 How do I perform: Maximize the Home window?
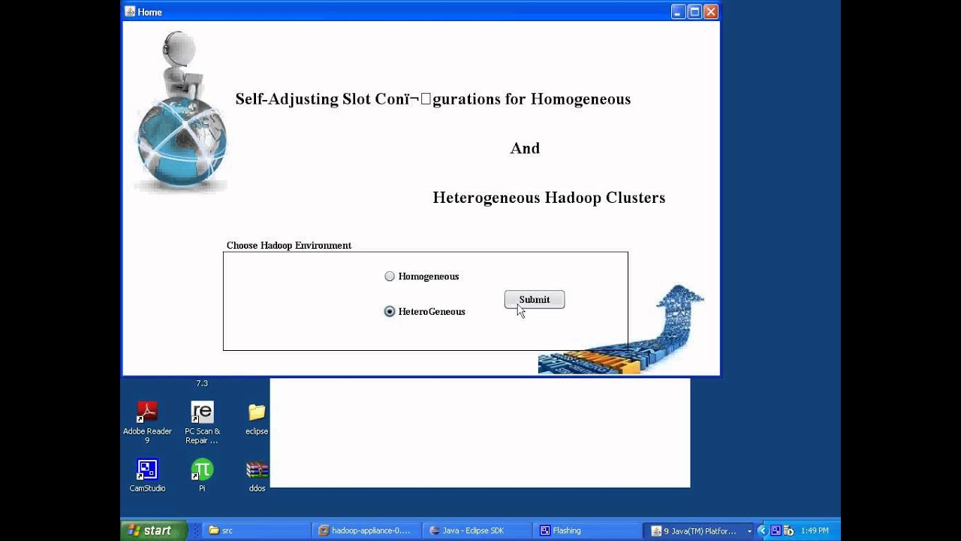pyautogui.click(x=694, y=11)
